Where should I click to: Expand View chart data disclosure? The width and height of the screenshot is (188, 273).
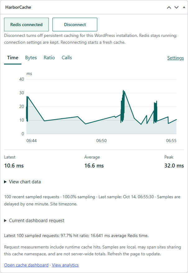pos(22,182)
